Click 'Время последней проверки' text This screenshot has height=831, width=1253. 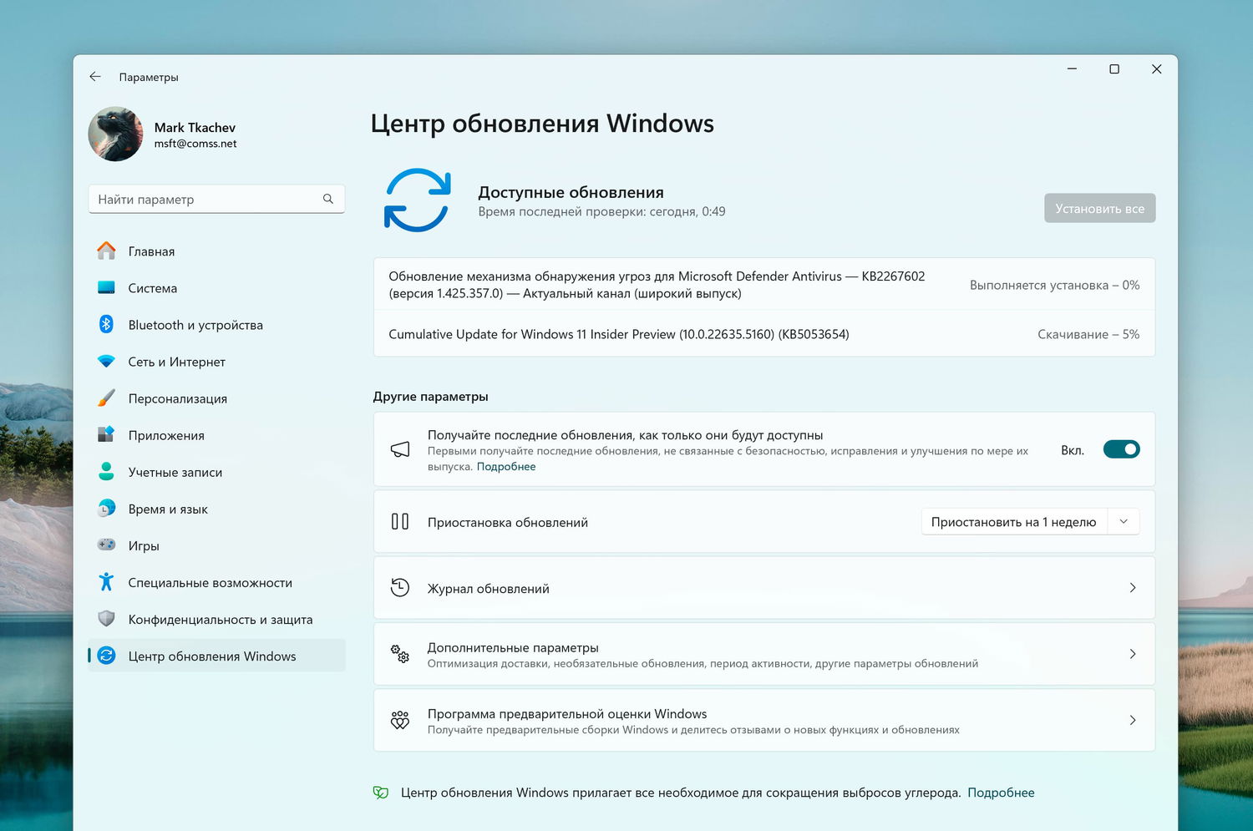[601, 212]
